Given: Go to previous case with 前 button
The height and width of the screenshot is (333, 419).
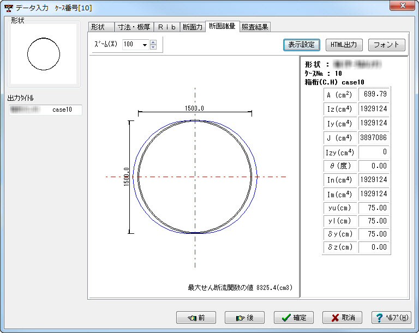Looking at the screenshot, I should click(x=196, y=318).
